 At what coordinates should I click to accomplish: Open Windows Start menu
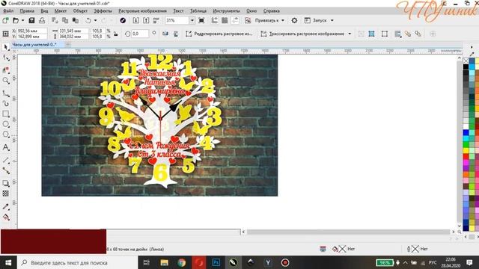click(x=8, y=262)
